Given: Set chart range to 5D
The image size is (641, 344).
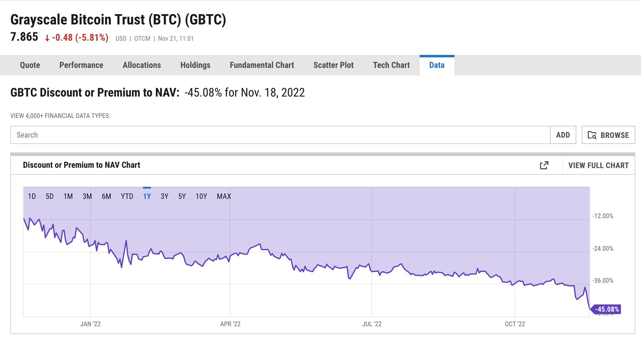Looking at the screenshot, I should 50,196.
